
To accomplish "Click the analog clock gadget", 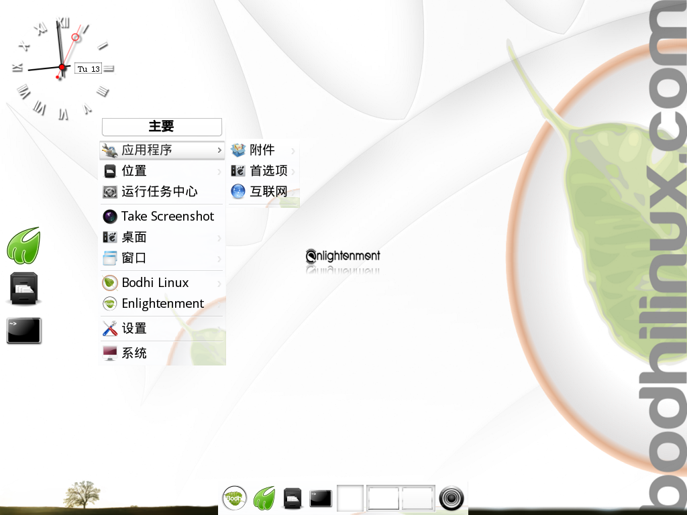I will [62, 68].
